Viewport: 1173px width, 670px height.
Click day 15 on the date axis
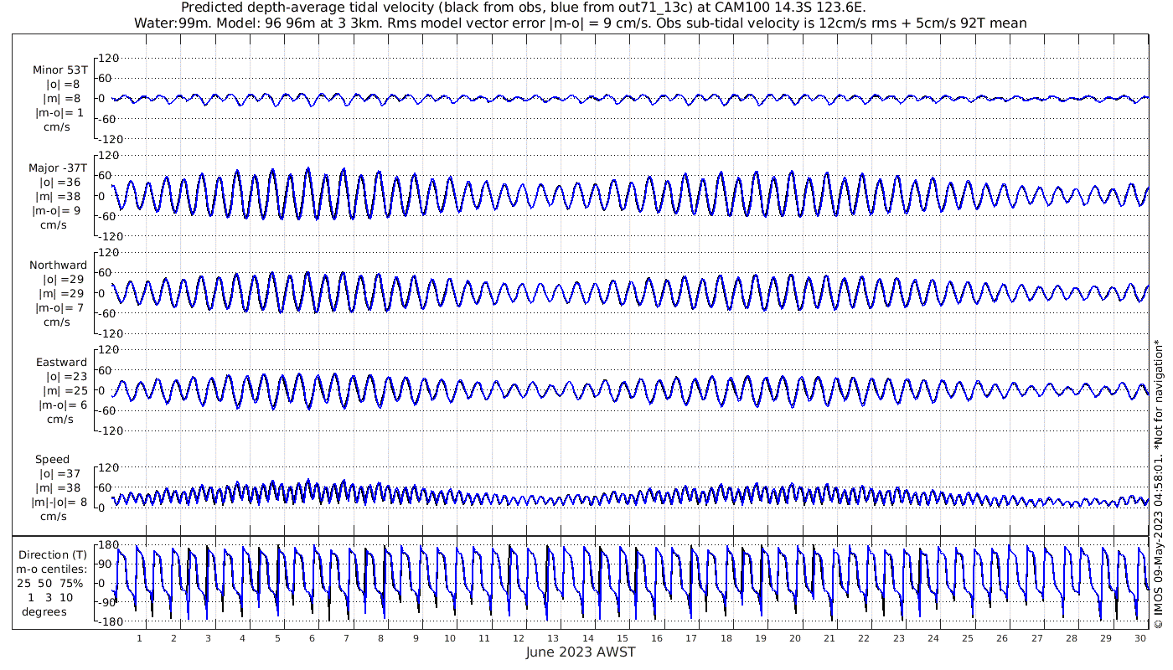coord(623,638)
